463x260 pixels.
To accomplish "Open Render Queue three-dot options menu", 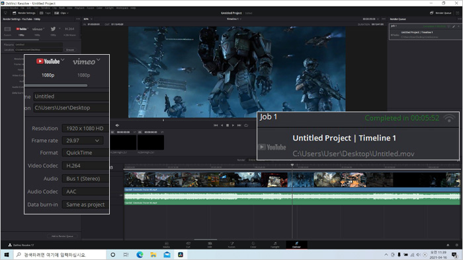I will click(459, 19).
